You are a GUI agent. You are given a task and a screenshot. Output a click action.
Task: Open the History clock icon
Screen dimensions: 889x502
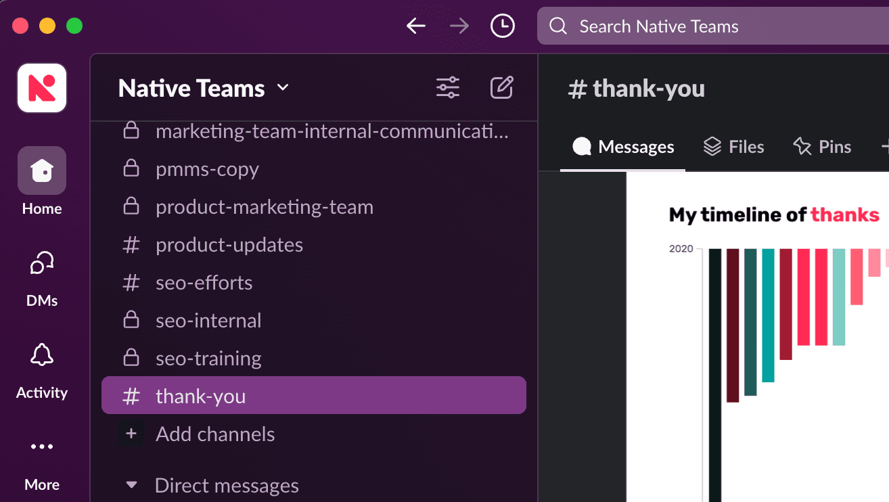(x=502, y=26)
